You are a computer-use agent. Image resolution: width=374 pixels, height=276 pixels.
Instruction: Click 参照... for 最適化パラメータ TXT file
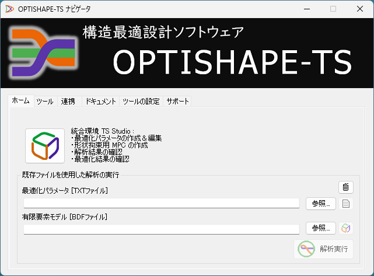[321, 204]
